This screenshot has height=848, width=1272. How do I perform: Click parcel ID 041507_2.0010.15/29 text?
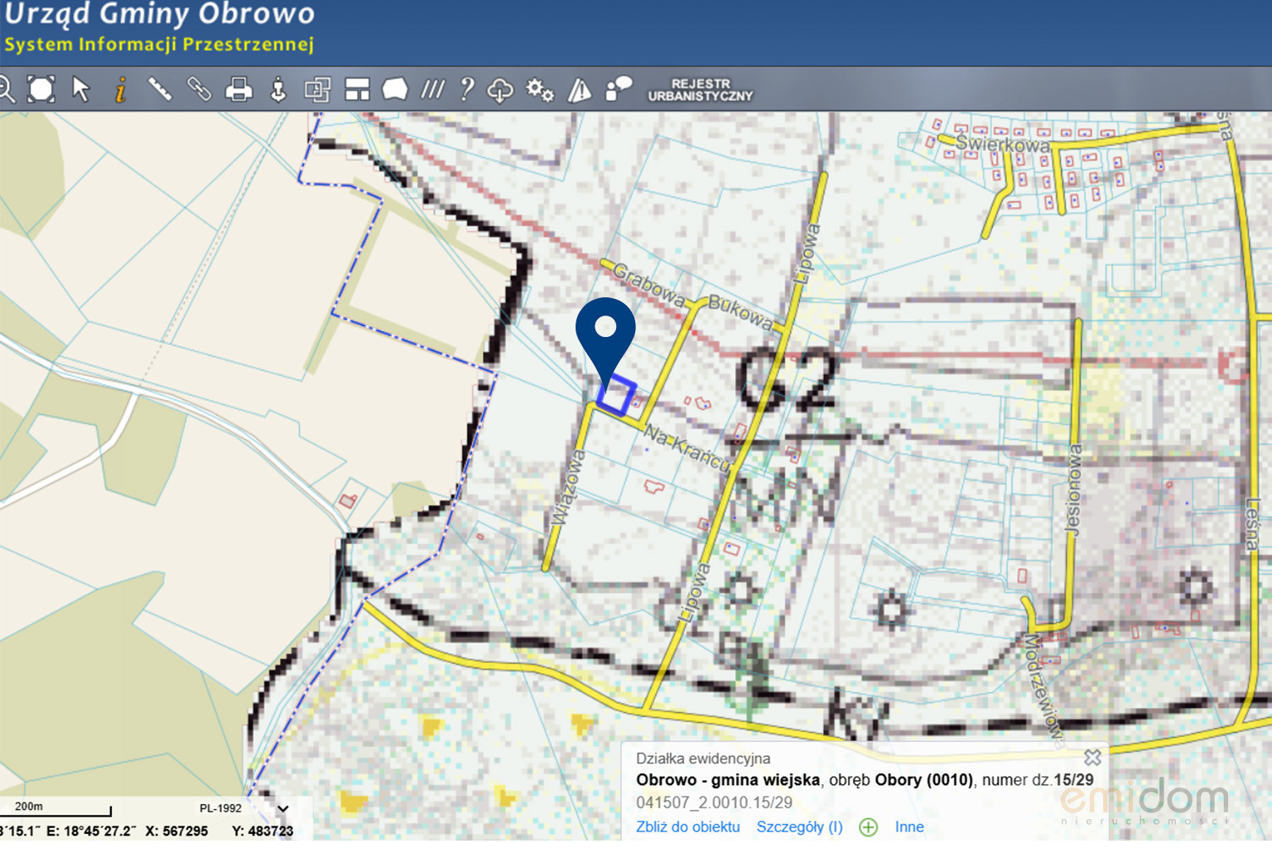click(714, 802)
